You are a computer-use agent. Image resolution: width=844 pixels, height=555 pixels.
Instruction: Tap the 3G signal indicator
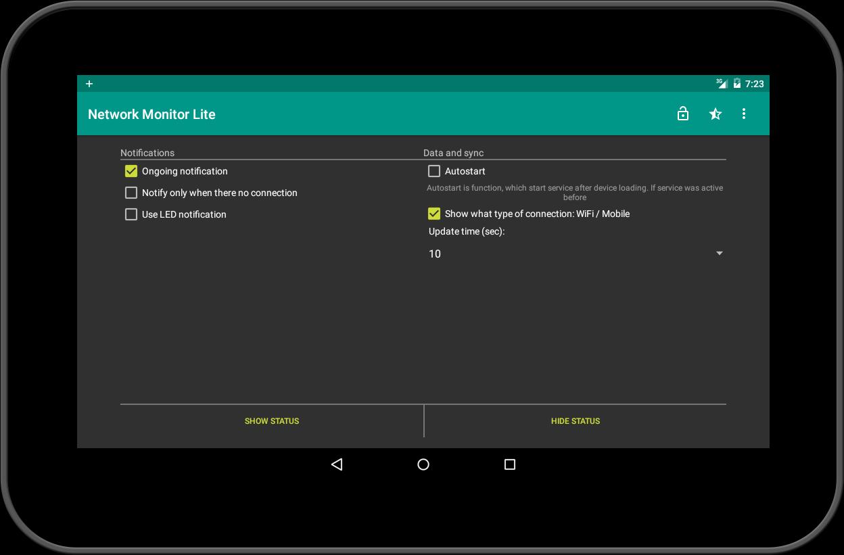click(x=722, y=83)
